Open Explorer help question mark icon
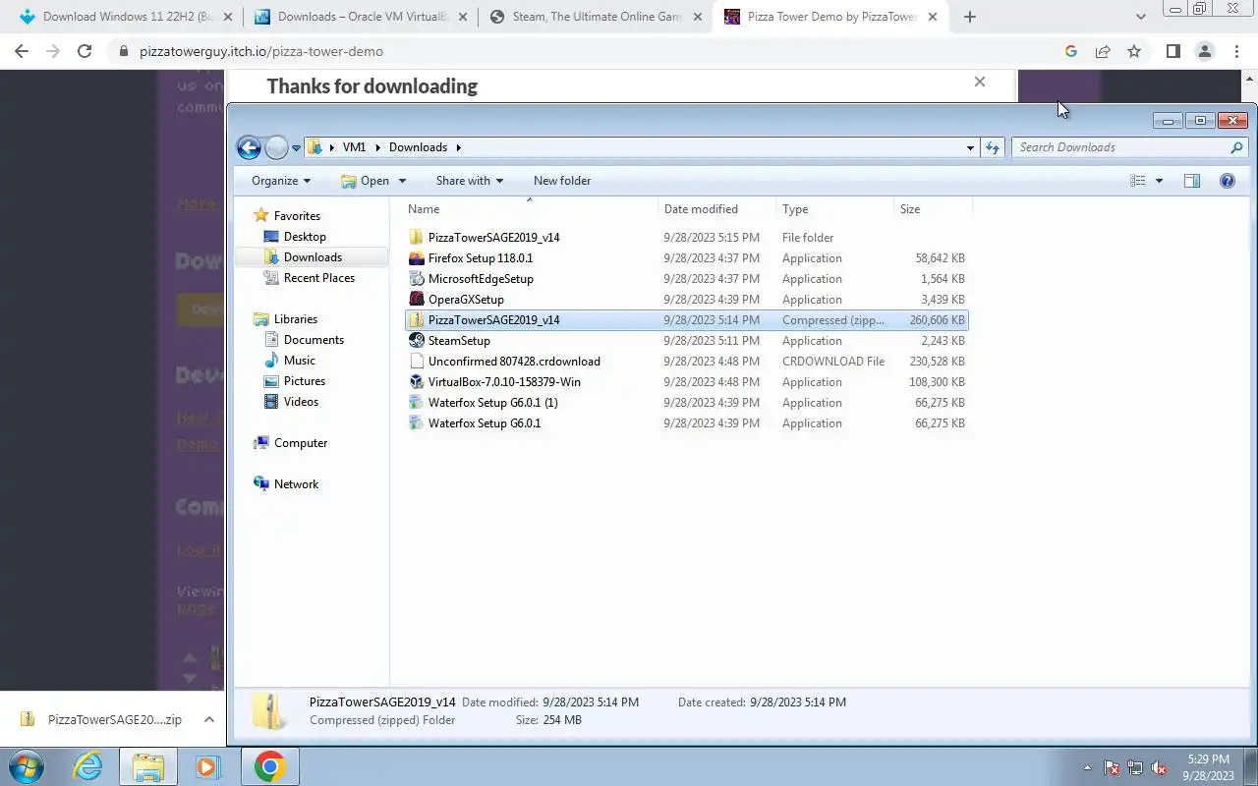 pos(1227,181)
